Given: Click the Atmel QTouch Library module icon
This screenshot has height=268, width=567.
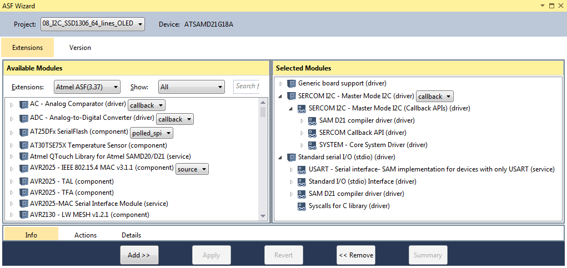Looking at the screenshot, I should (x=23, y=156).
